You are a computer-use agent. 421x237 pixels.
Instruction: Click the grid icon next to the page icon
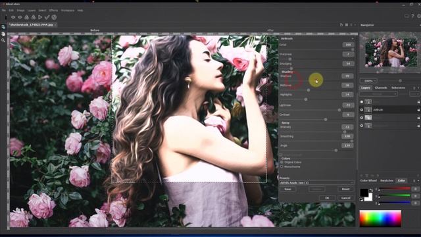(347, 25)
